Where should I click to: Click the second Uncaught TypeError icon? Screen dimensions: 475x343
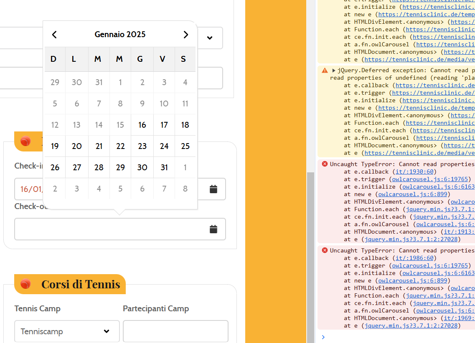point(325,250)
